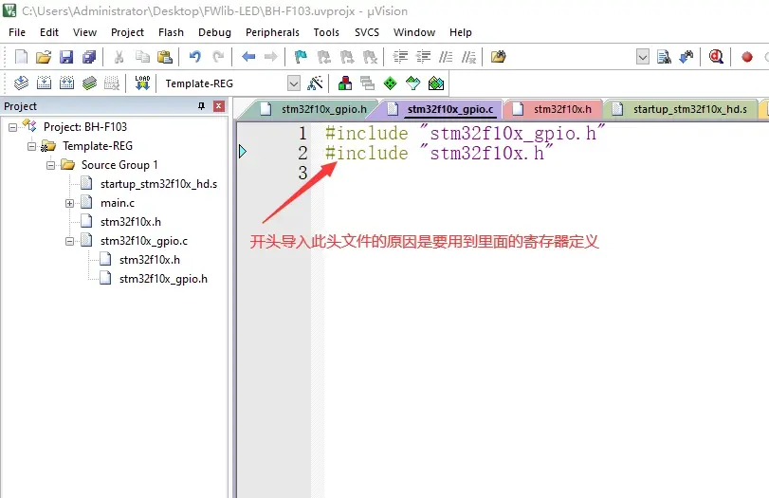769x498 pixels.
Task: Open the Help menu
Action: click(x=461, y=32)
